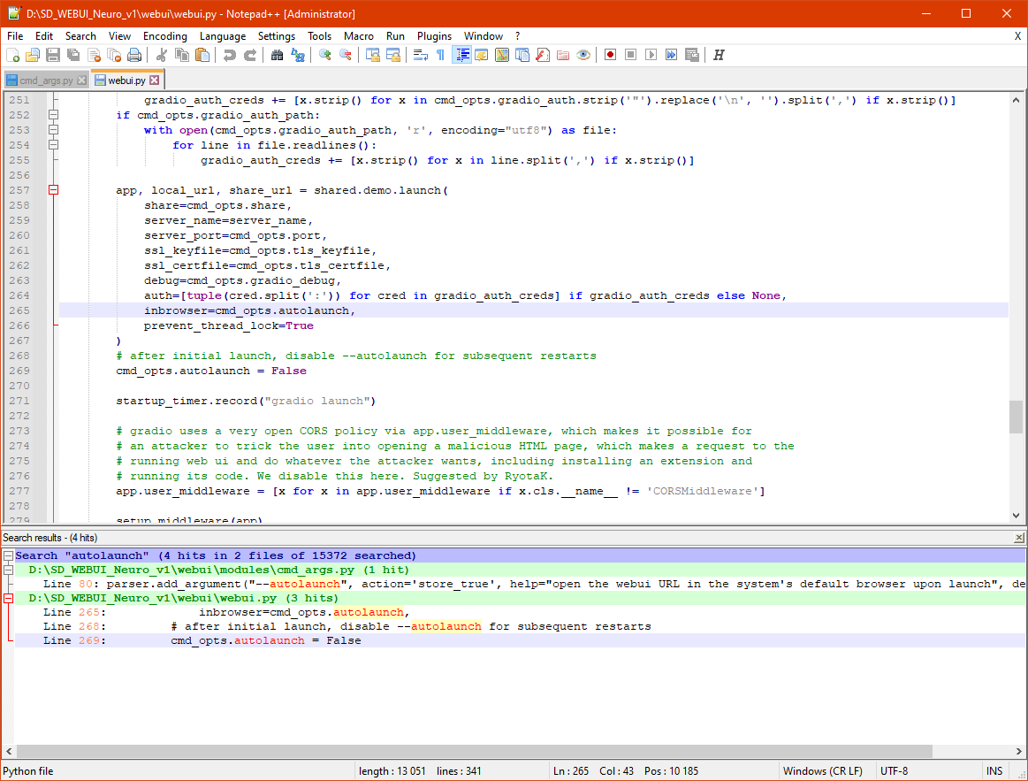
Task: Toggle Show All Characters pilcrow button
Action: pyautogui.click(x=440, y=55)
